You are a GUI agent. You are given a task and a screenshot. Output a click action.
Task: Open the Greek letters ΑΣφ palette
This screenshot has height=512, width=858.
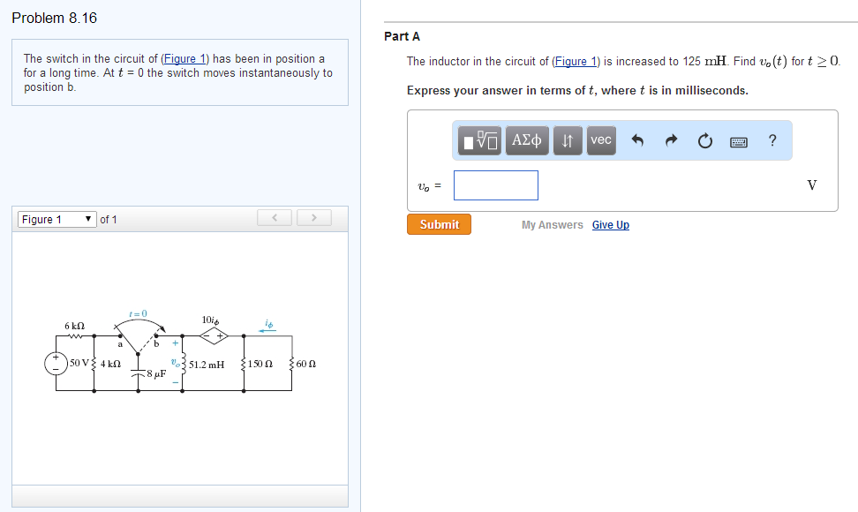pyautogui.click(x=526, y=140)
